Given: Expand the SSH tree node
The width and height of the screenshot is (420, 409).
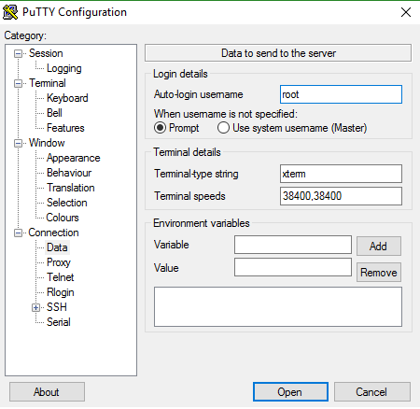Looking at the screenshot, I should point(36,308).
